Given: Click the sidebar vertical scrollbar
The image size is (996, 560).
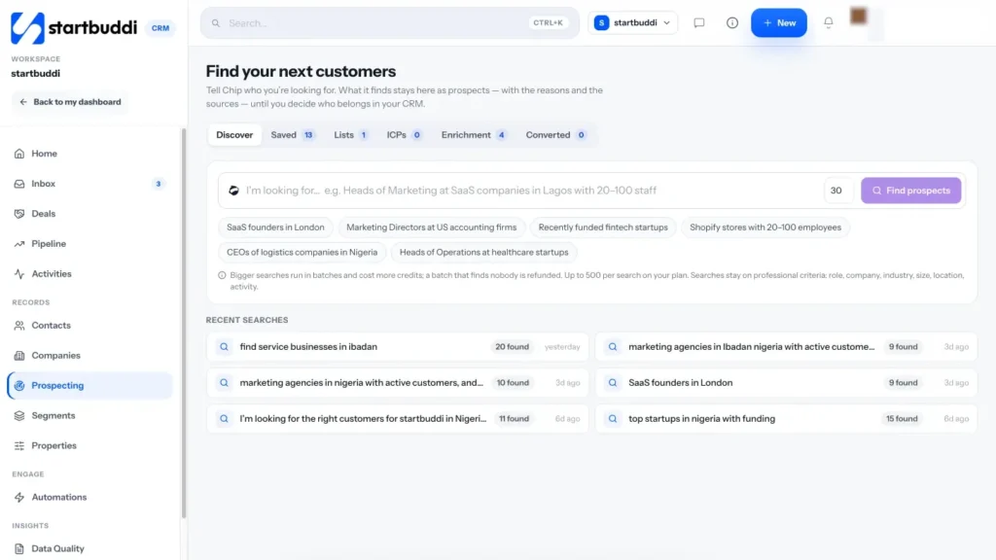Looking at the screenshot, I should 184,324.
